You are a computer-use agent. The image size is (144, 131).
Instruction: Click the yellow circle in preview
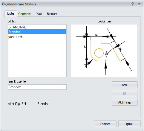pyautogui.click(x=99, y=53)
